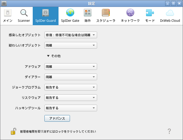Open the リスクウェア action dropdown
This screenshot has height=140, width=183.
[70, 98]
